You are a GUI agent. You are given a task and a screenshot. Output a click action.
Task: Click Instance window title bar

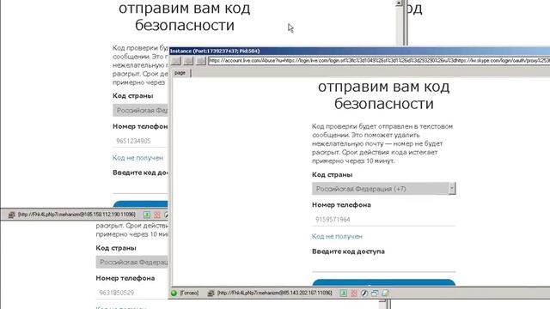(359, 51)
